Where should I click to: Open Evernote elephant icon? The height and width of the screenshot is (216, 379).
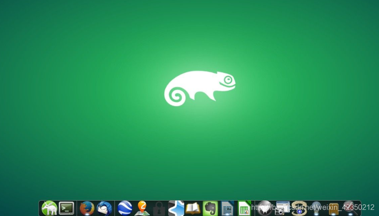point(210,208)
